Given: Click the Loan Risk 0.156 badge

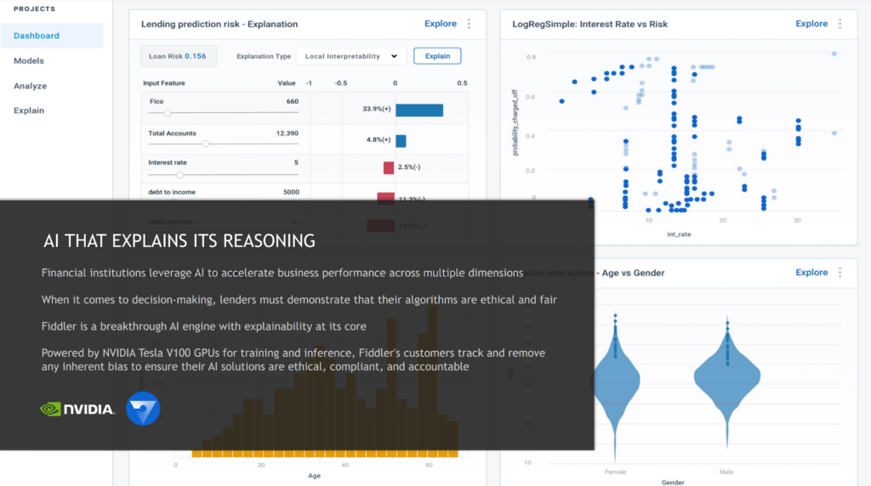Looking at the screenshot, I should 178,56.
